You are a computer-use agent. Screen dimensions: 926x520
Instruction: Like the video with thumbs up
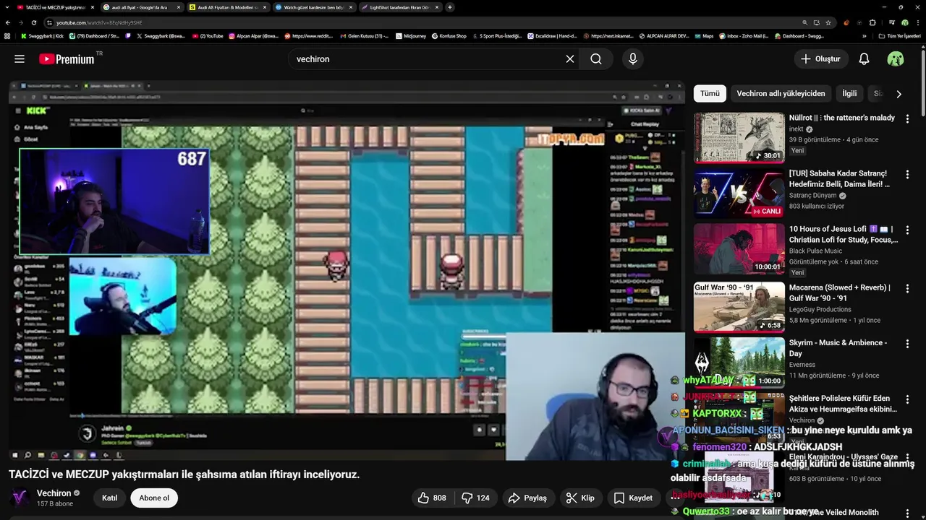pyautogui.click(x=432, y=498)
